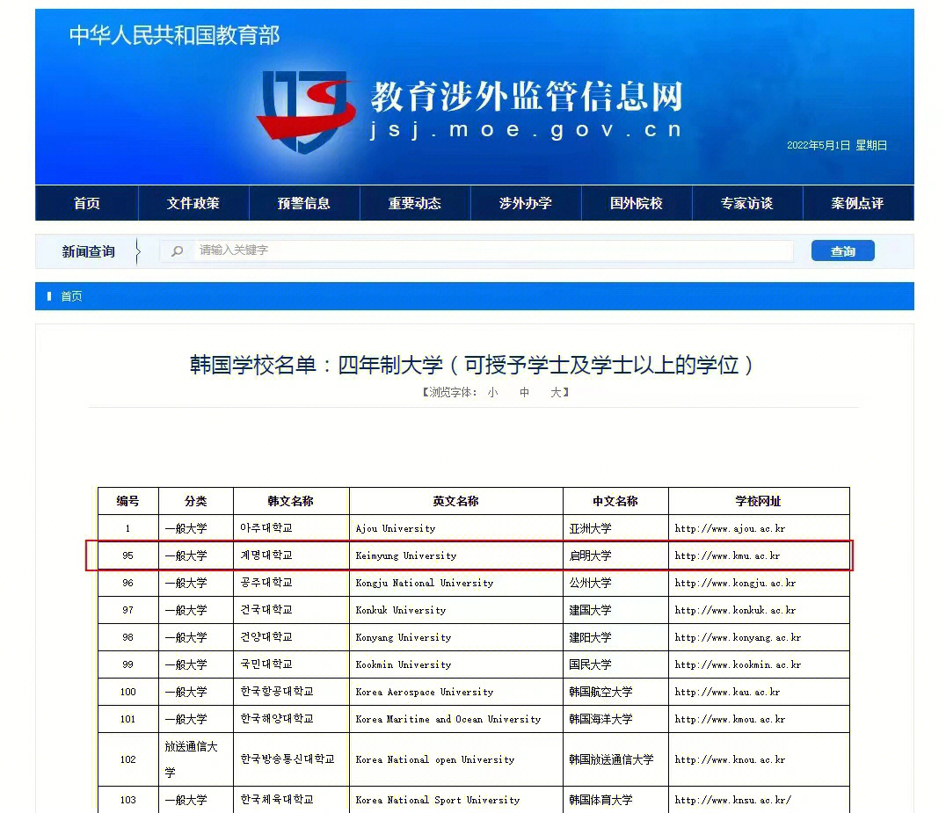Viewport: 946px width, 813px height.
Task: Open the Ajou University website link
Action: [733, 528]
